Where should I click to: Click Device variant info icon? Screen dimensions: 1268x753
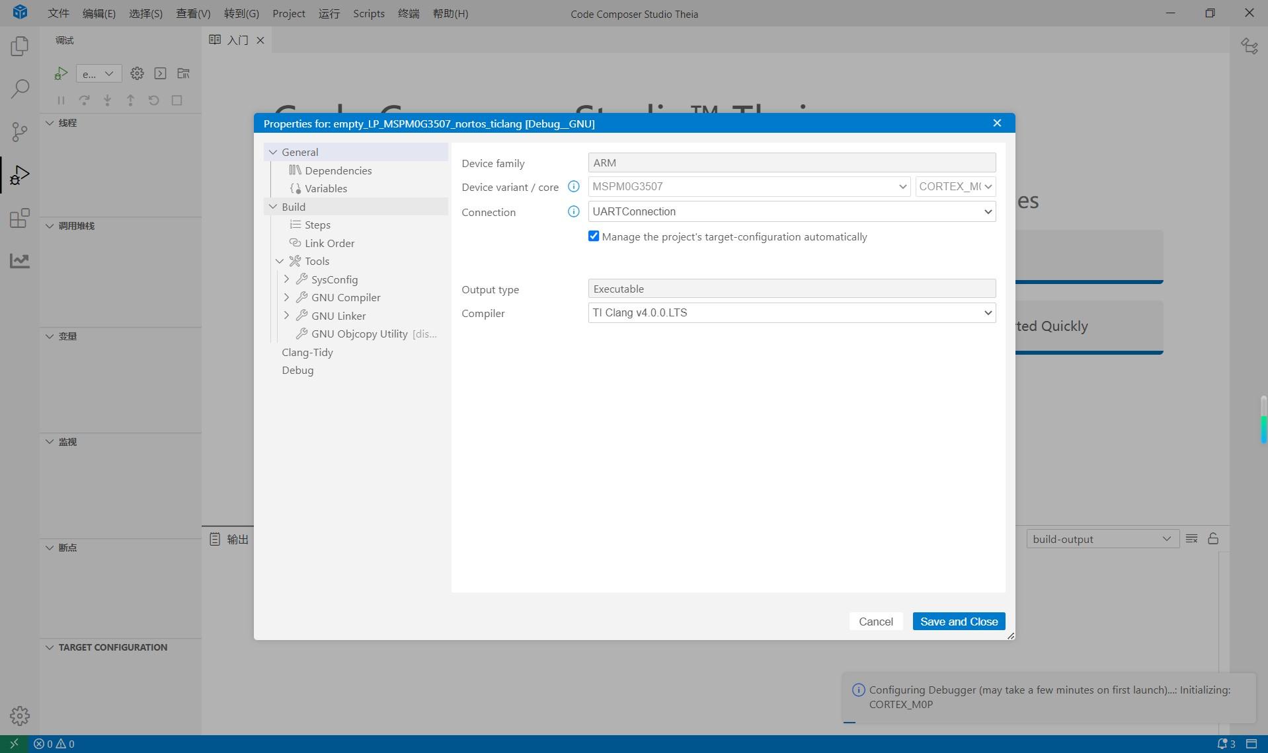pos(574,187)
